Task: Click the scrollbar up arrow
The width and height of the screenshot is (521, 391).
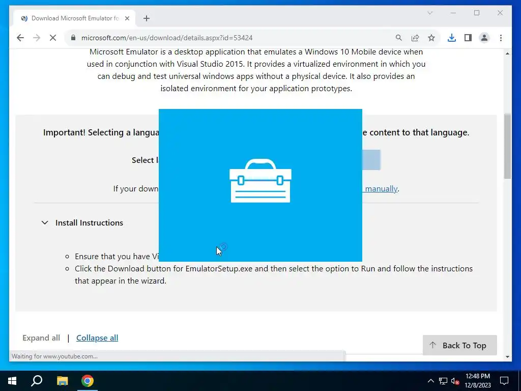Action: point(507,53)
